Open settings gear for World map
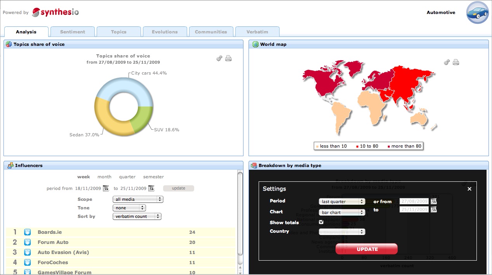The height and width of the screenshot is (275, 492). coord(447,62)
